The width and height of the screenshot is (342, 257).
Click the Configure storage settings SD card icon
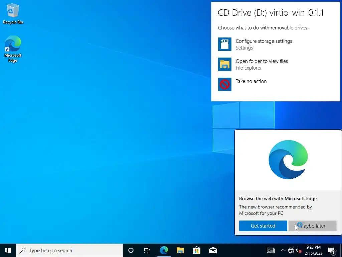(x=225, y=44)
